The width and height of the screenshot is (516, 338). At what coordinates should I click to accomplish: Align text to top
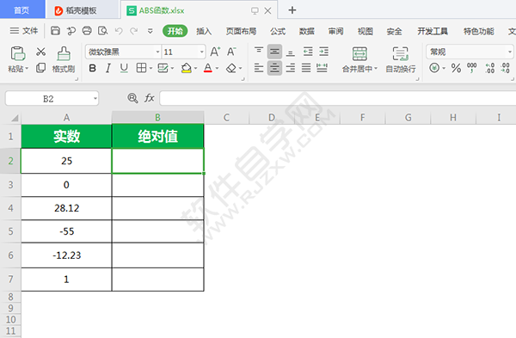click(259, 52)
